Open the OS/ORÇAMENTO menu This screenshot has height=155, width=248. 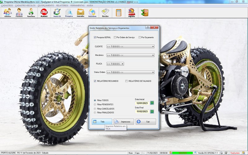tap(46, 6)
